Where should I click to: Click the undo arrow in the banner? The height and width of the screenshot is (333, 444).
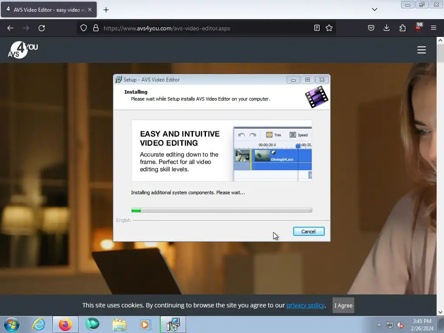pyautogui.click(x=242, y=135)
